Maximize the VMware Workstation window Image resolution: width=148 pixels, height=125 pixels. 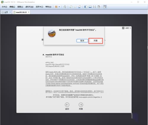138,2
